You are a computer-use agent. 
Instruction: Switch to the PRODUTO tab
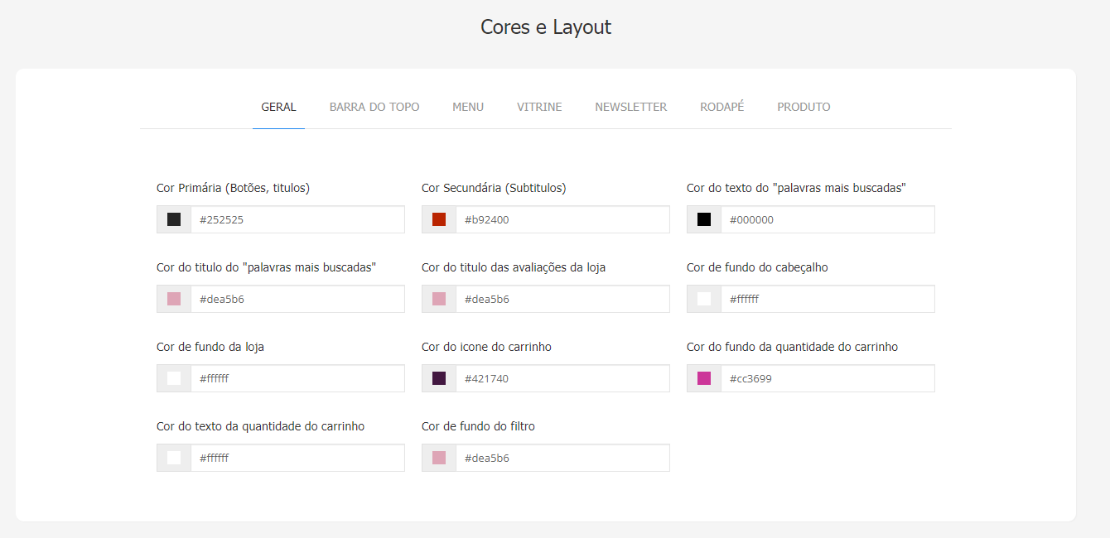(804, 107)
